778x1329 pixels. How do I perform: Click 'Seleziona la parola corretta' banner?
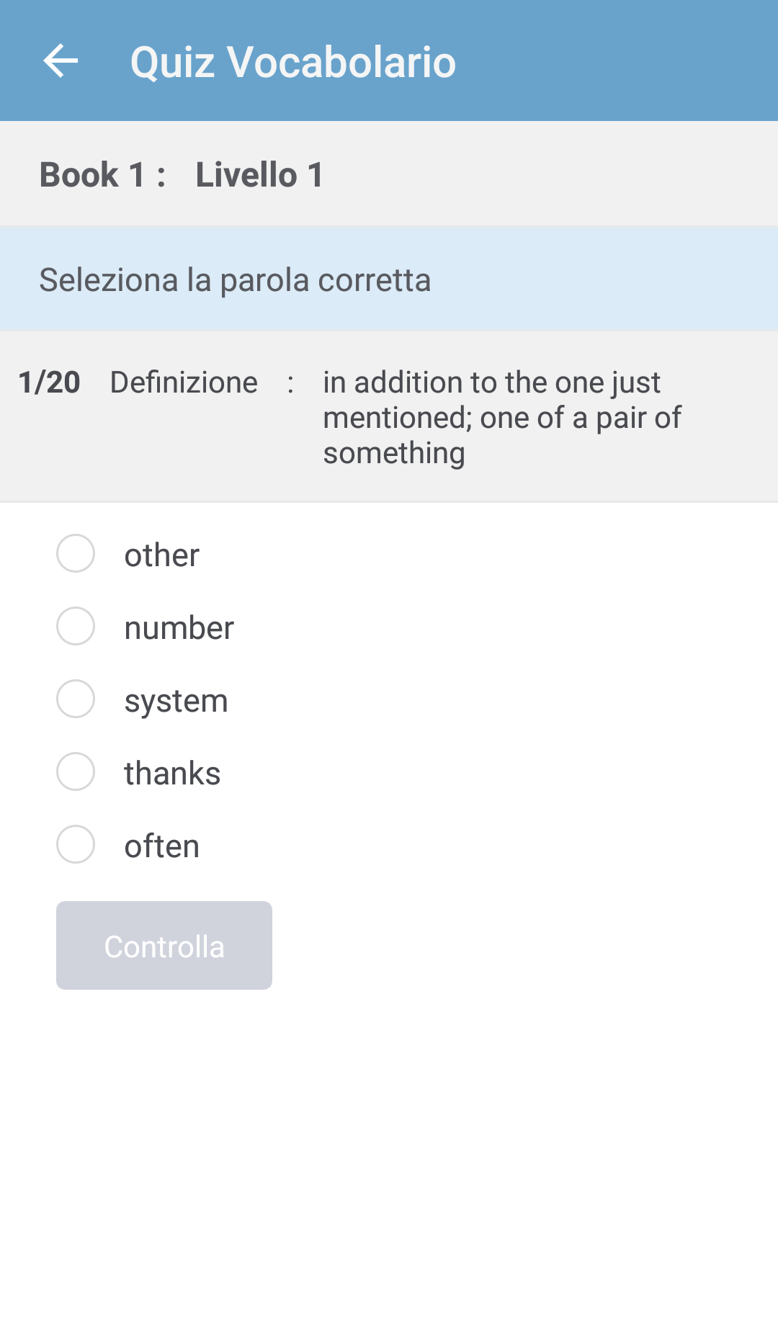235,280
